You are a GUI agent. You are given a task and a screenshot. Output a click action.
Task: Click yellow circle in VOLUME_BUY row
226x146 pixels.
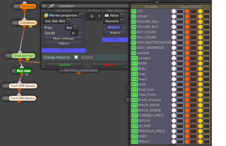pyautogui.click(x=200, y=27)
